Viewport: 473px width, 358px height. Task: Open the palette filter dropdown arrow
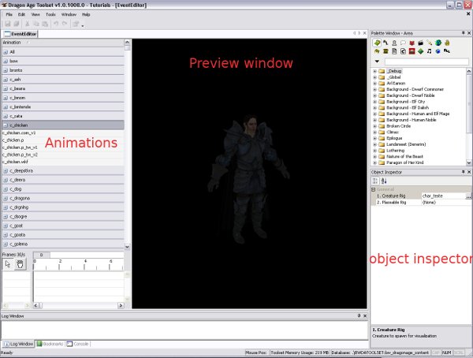(377, 62)
